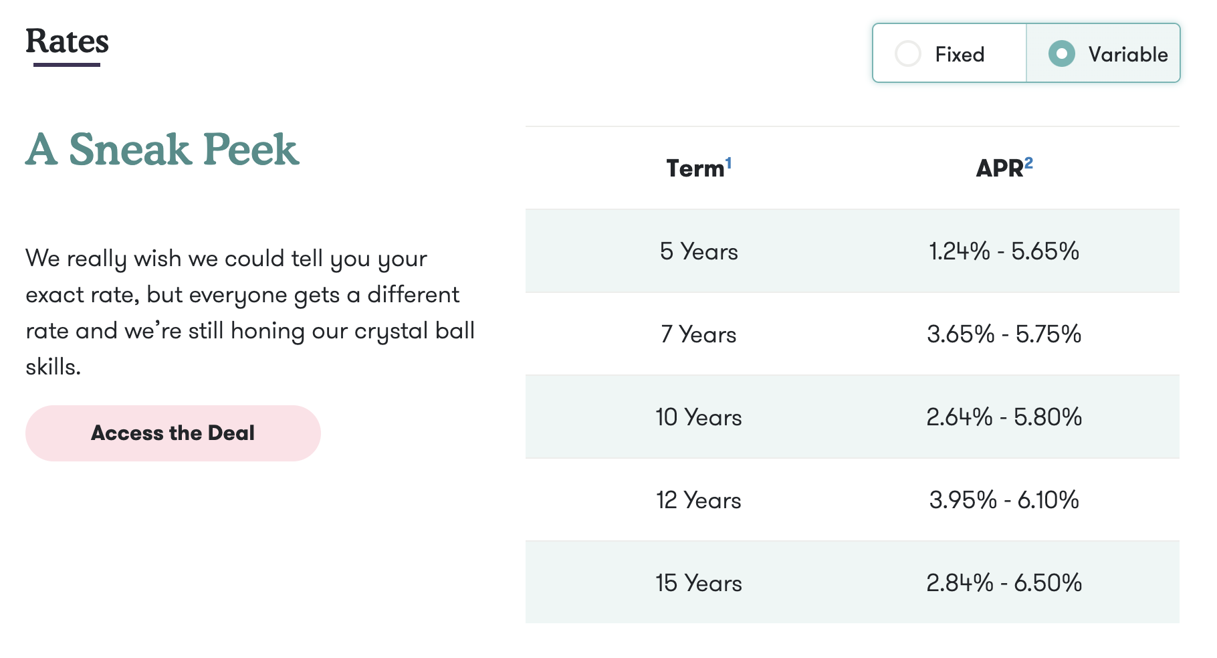
Task: Select the 15 Years term cell
Action: [x=699, y=583]
